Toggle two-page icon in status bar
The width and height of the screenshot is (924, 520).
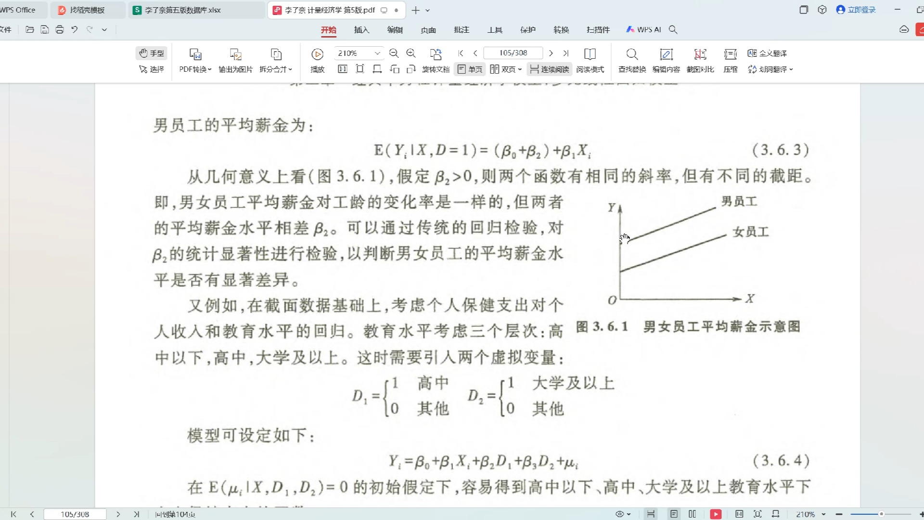[692, 514]
